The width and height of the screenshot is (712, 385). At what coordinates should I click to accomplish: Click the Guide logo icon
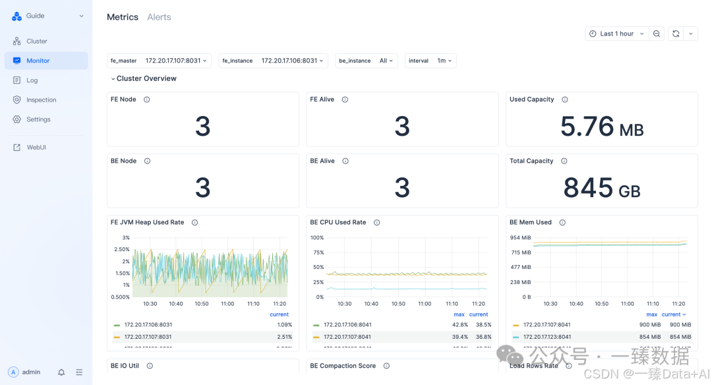(x=16, y=16)
